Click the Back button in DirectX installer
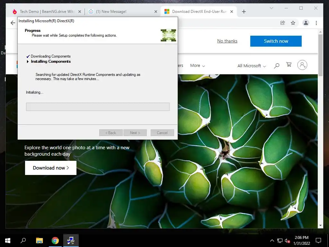 (111, 133)
